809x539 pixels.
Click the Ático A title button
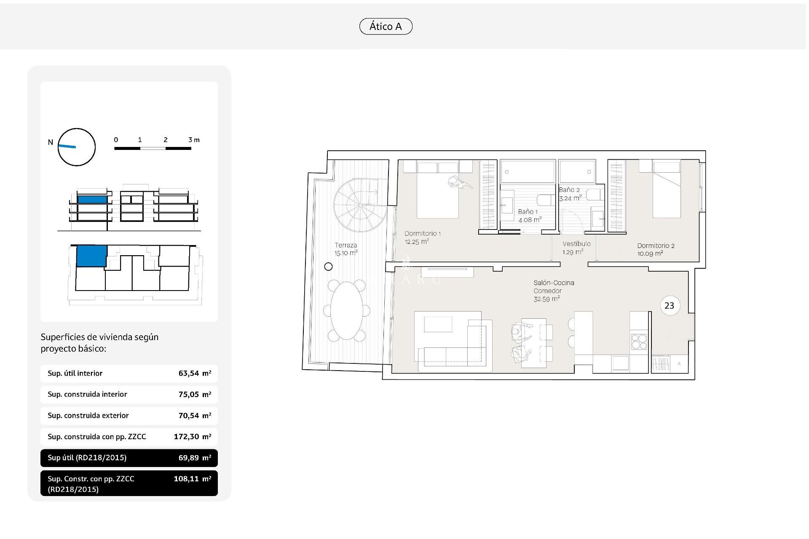[388, 26]
